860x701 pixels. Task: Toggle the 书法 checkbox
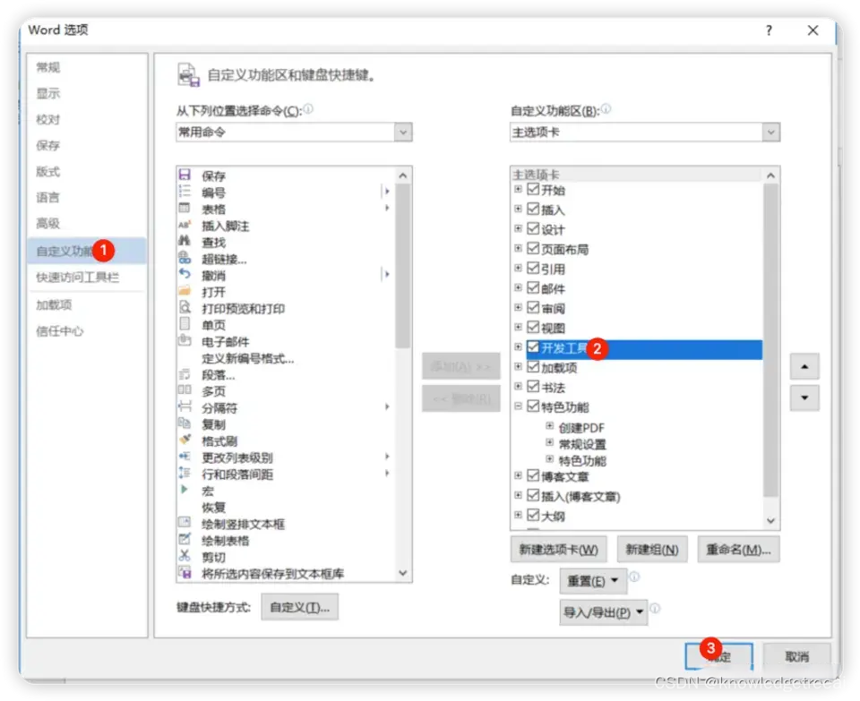click(533, 387)
